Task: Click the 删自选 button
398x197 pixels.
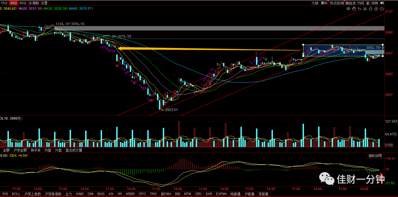Action: pyautogui.click(x=350, y=3)
